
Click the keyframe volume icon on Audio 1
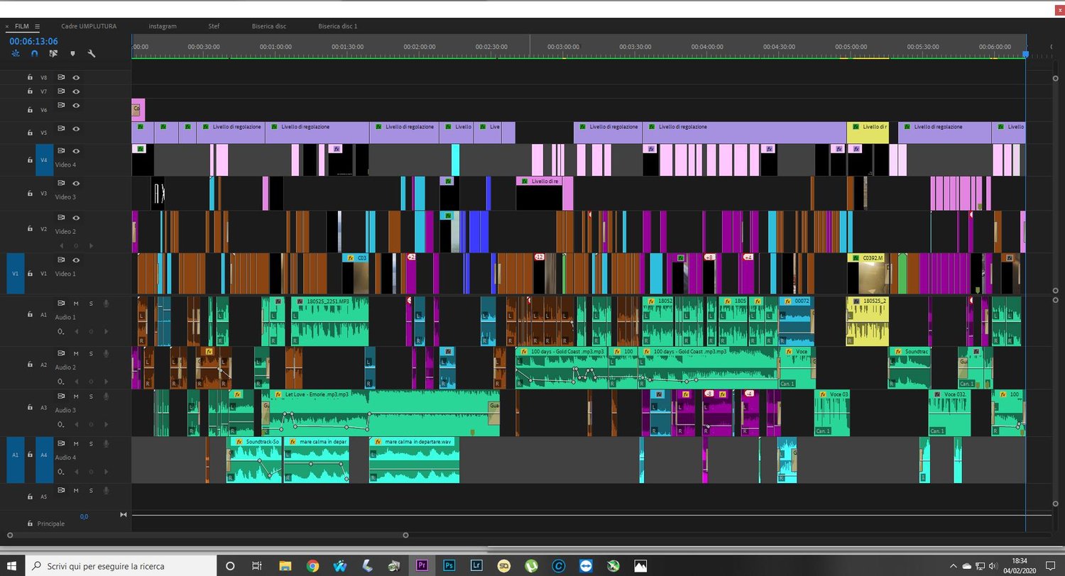pos(61,331)
